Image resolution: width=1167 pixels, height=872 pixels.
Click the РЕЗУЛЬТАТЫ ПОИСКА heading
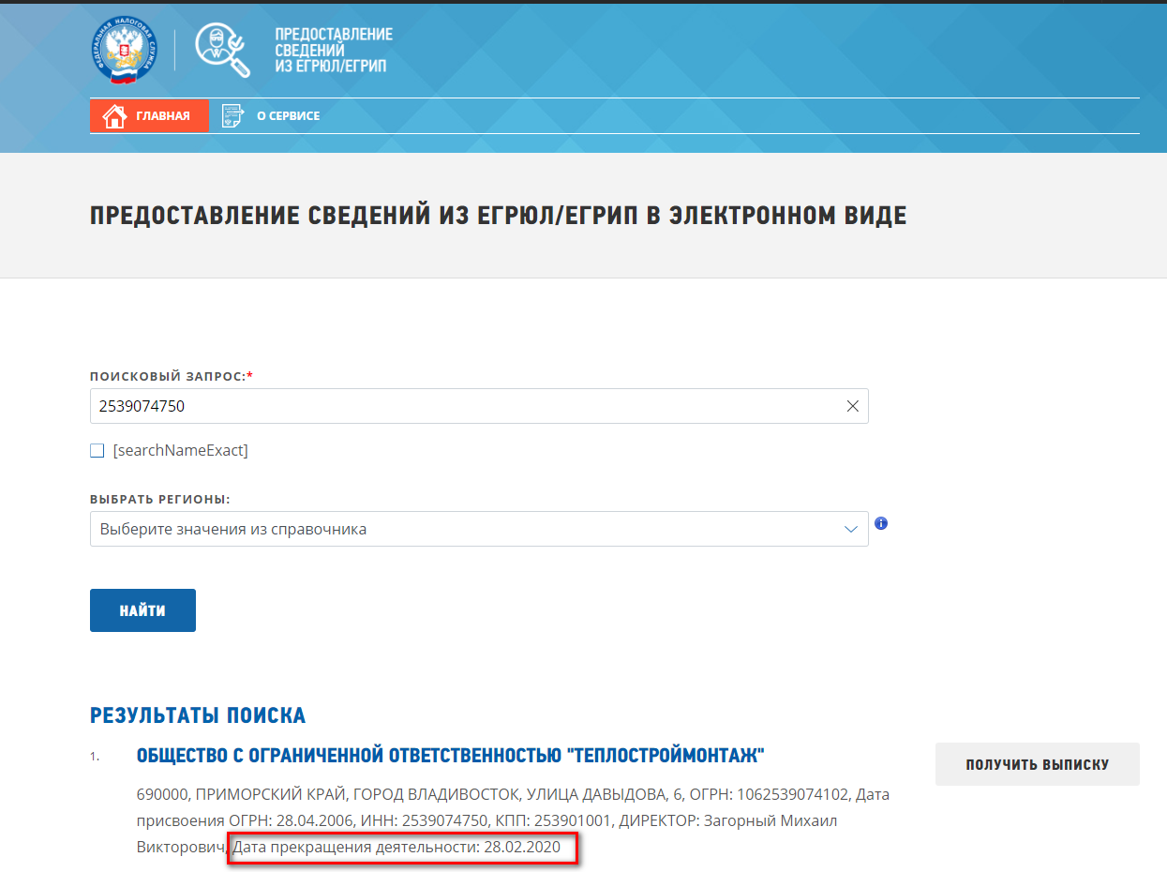point(198,716)
